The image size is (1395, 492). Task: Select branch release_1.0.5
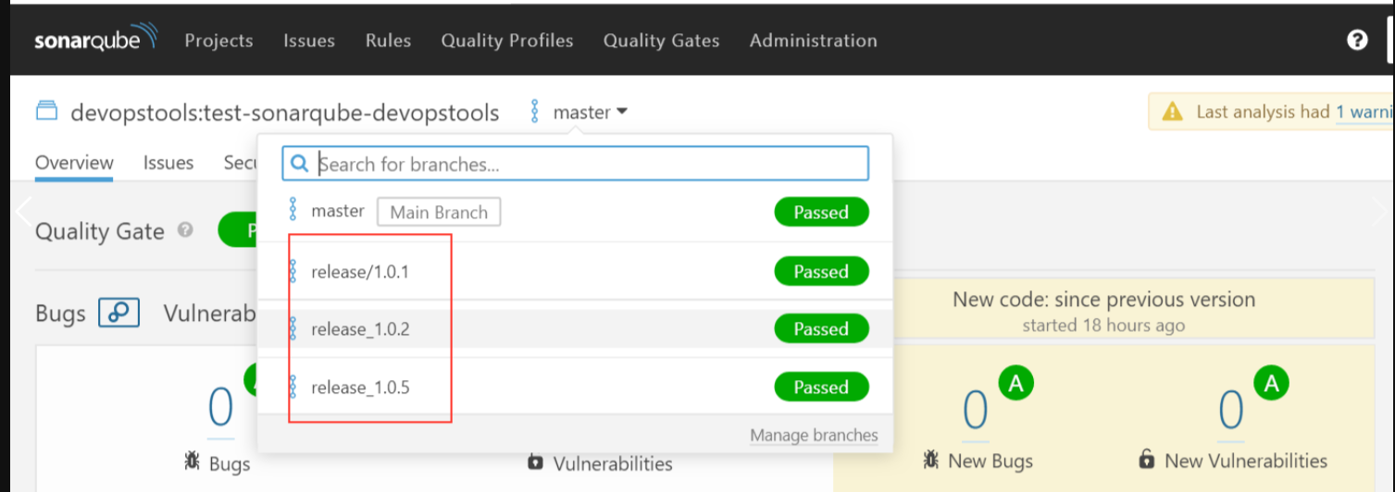(x=575, y=387)
